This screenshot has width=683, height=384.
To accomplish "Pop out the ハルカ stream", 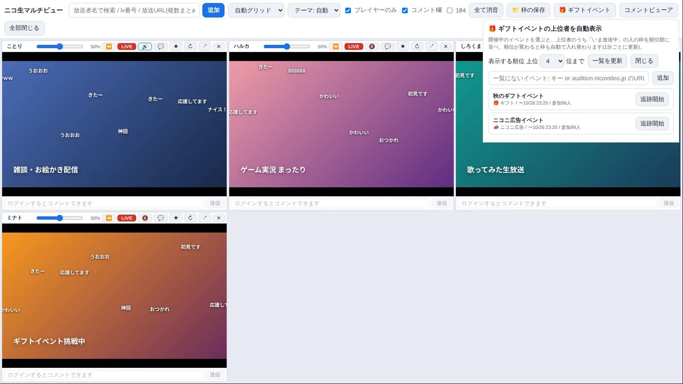I will click(x=432, y=47).
